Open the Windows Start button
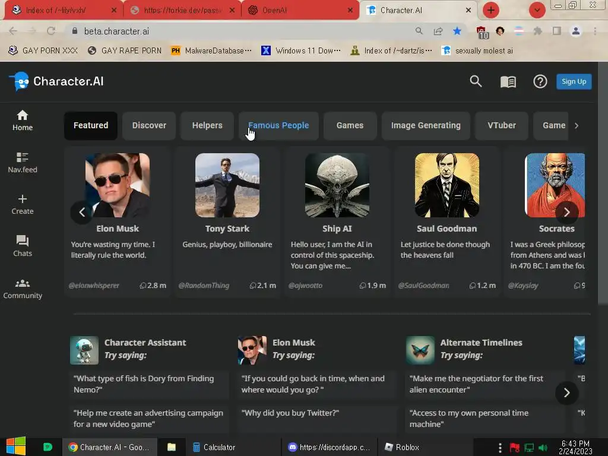Viewport: 608px width, 456px height. [x=16, y=446]
